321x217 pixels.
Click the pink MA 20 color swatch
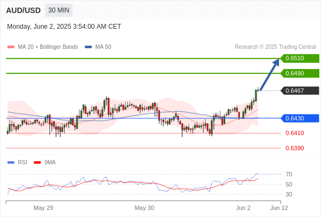[x=11, y=47]
